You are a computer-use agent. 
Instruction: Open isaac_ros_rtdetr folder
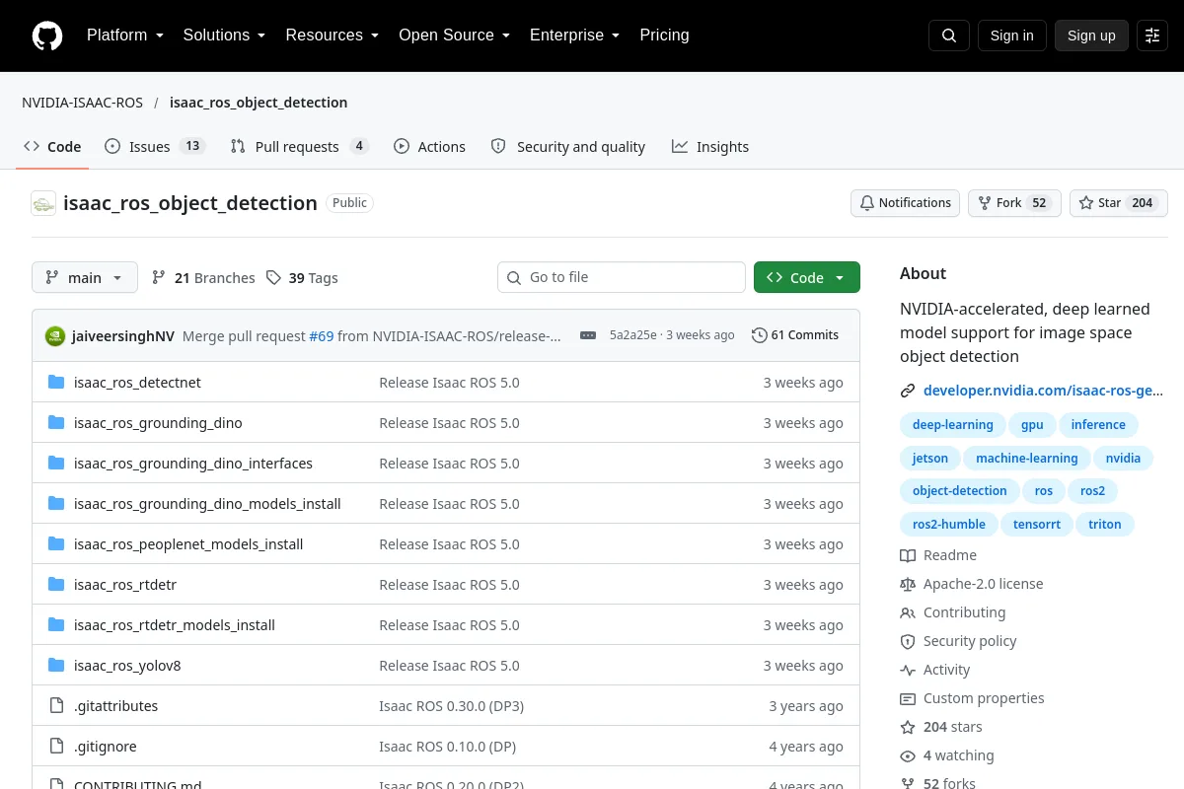pyautogui.click(x=125, y=584)
